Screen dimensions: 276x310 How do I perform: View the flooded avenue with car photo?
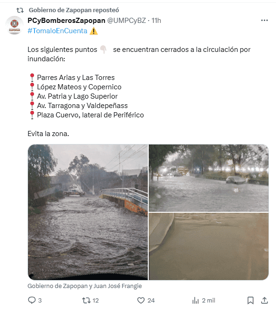[208, 178]
